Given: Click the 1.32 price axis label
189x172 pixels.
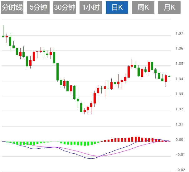Looking at the screenshot, I should coord(179,109).
